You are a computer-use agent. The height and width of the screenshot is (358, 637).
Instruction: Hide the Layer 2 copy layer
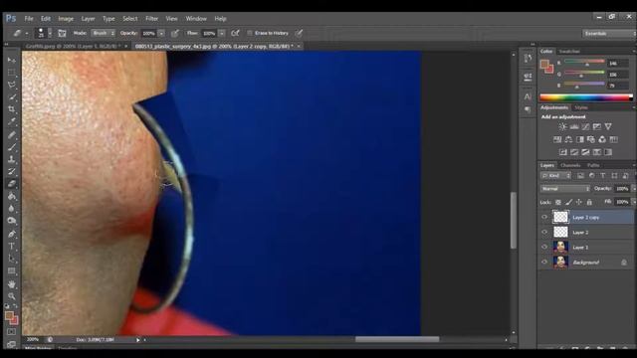pos(544,217)
